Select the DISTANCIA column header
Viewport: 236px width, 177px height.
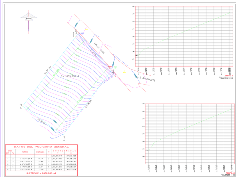pyautogui.click(x=40, y=152)
